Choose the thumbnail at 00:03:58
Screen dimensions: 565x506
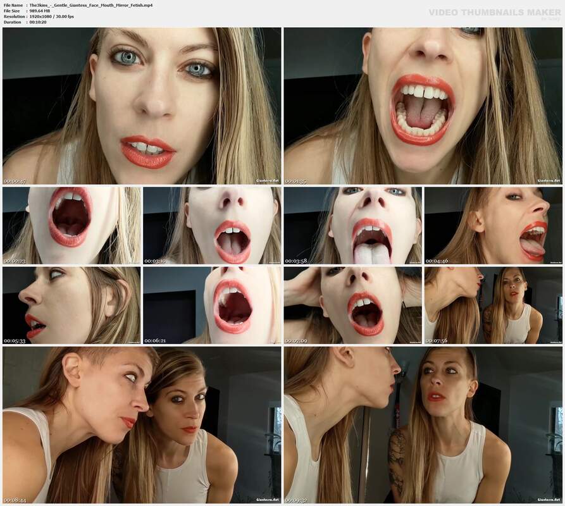(x=353, y=225)
